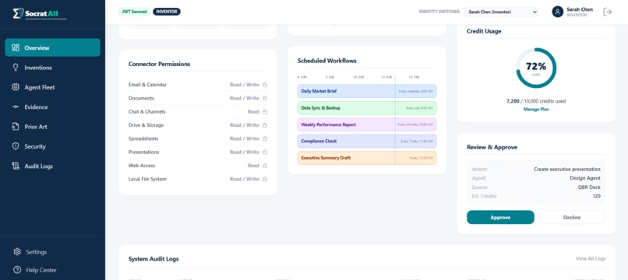Click the Spreadsheets connector label
This screenshot has height=280, width=628.
(143, 138)
